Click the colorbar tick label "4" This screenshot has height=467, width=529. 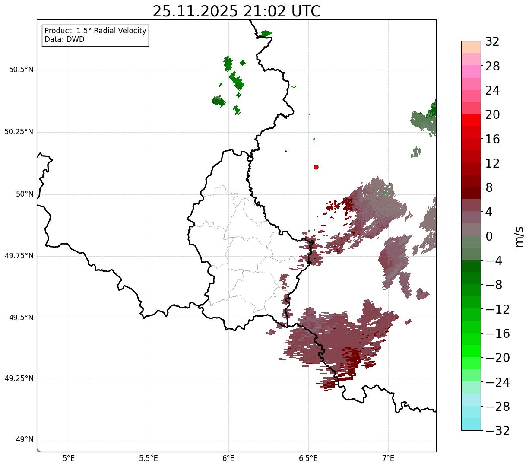click(x=489, y=212)
